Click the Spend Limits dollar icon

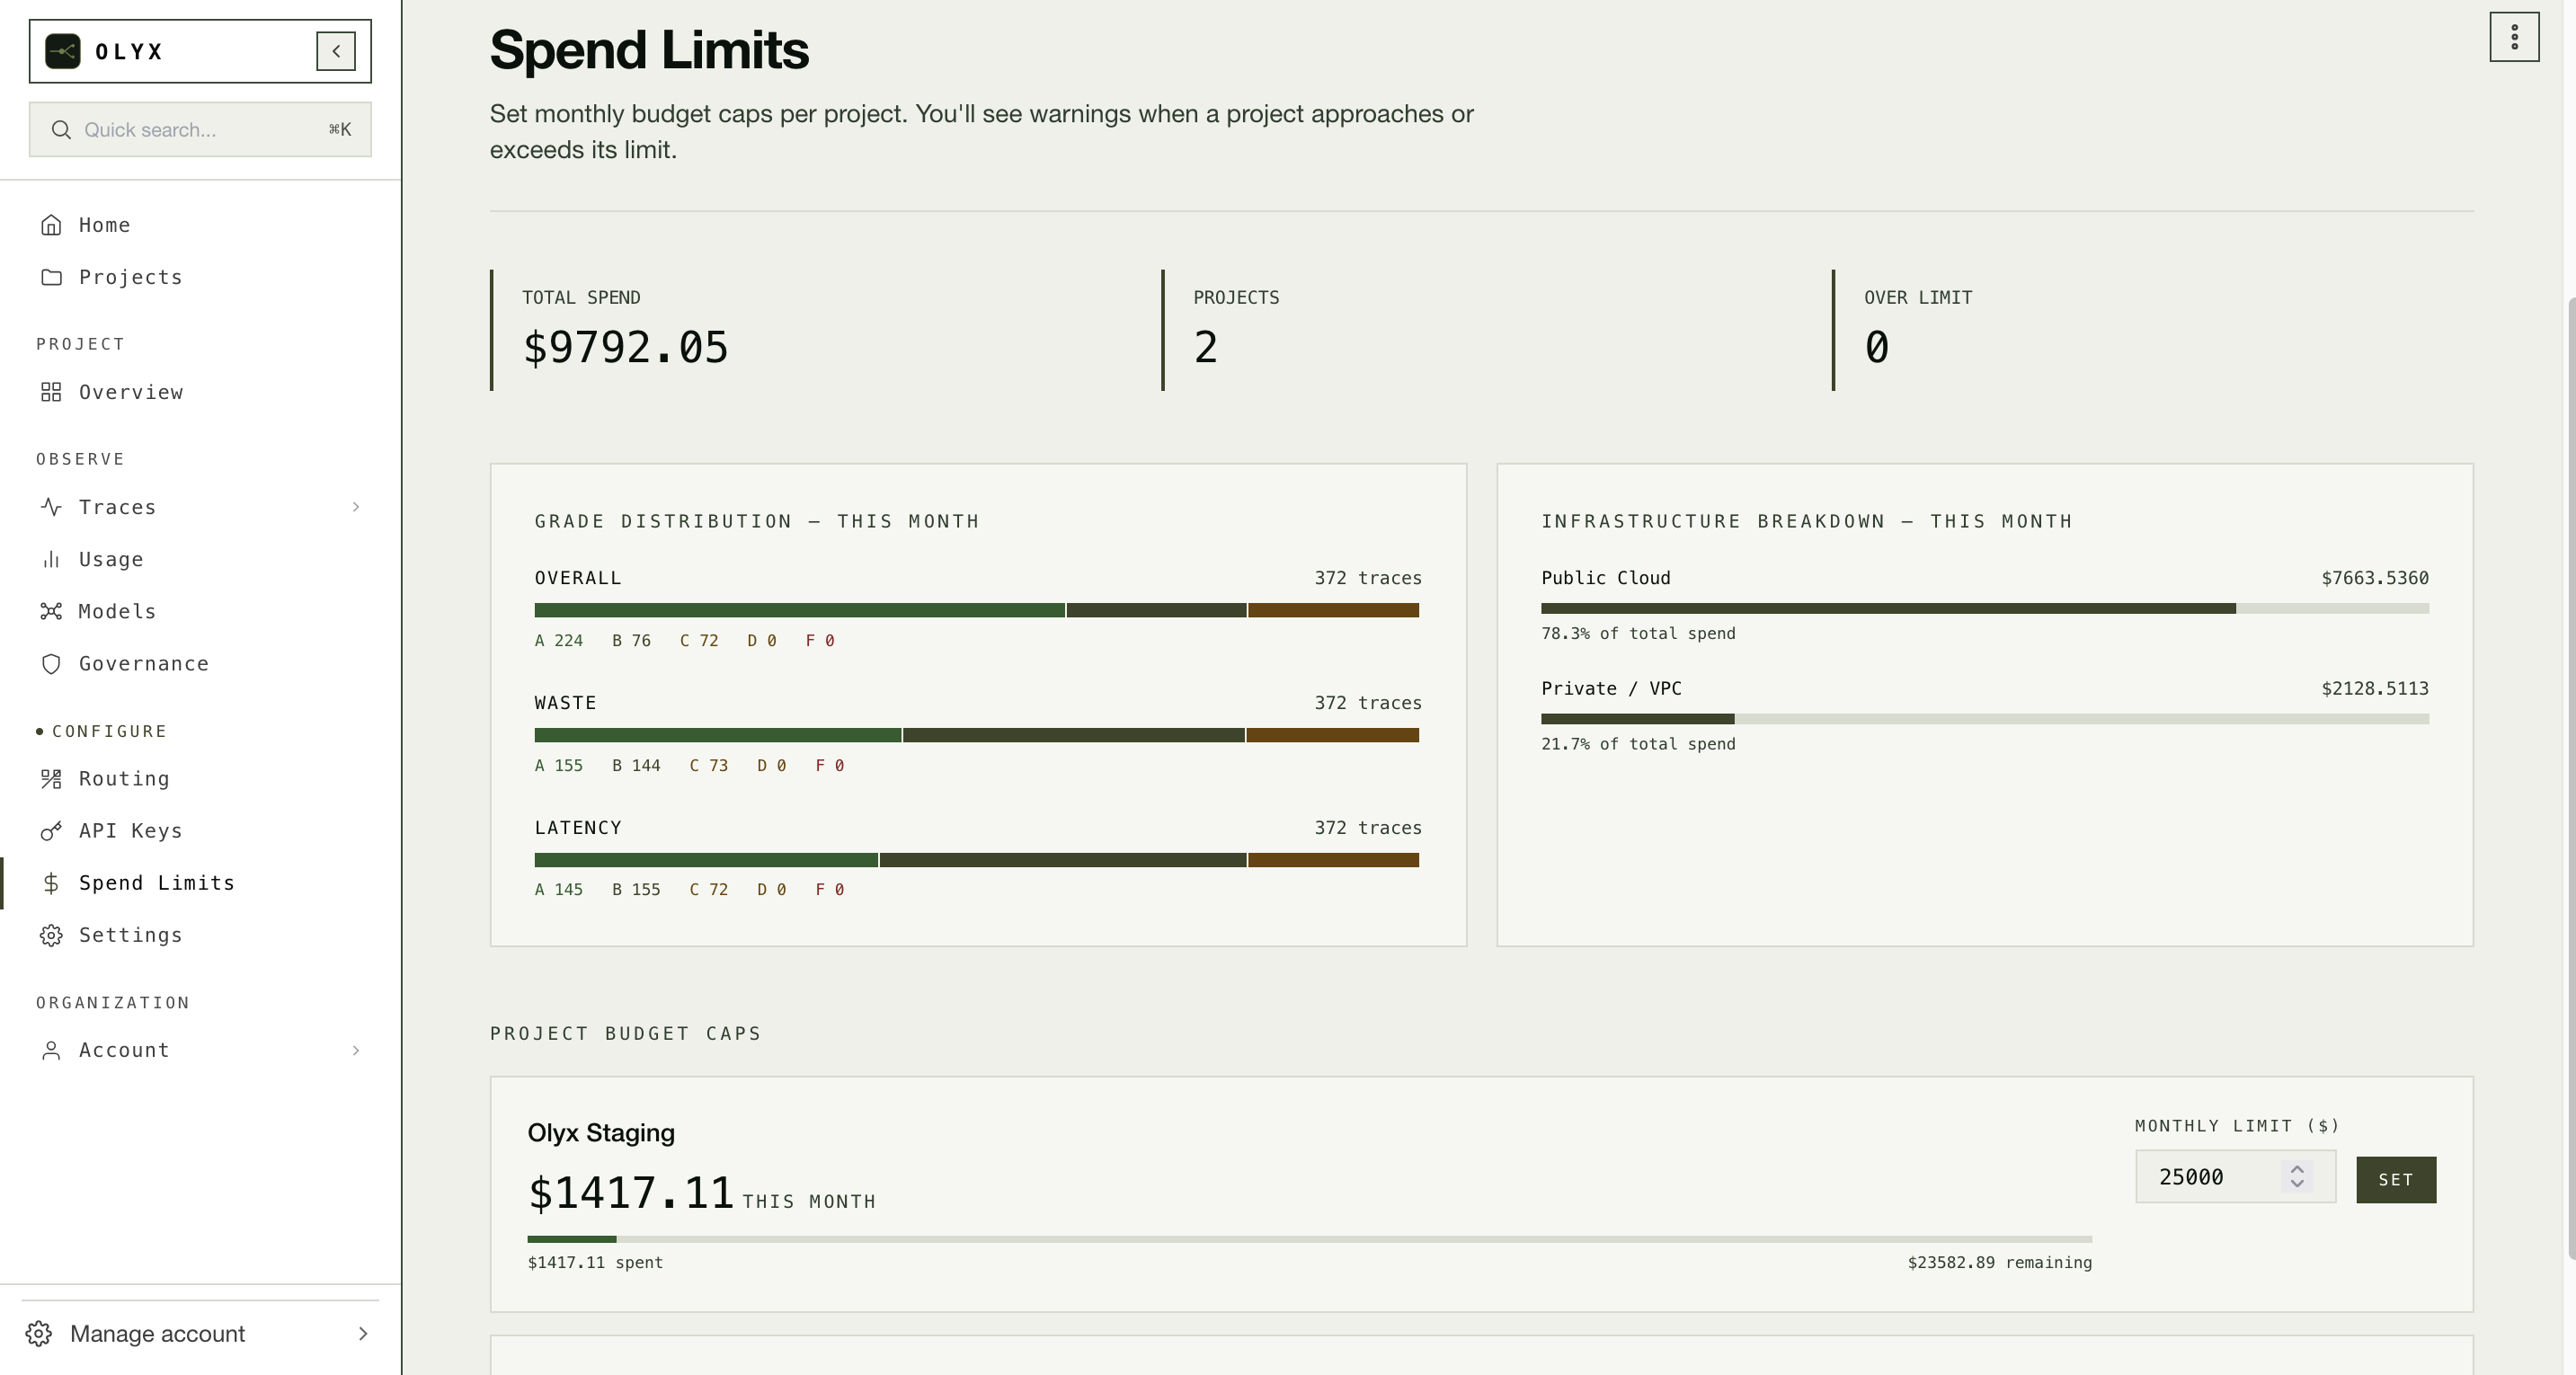51,883
